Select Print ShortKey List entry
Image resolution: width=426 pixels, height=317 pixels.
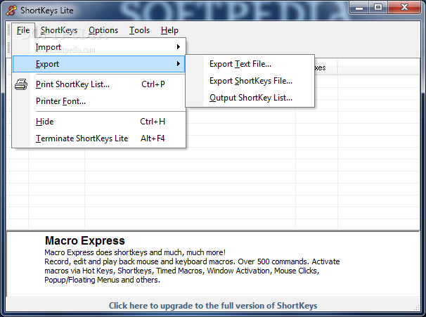click(99, 84)
